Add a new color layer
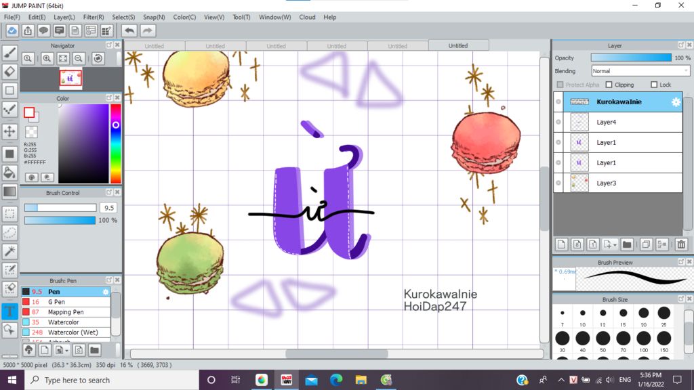The height and width of the screenshot is (390, 694). click(x=561, y=244)
